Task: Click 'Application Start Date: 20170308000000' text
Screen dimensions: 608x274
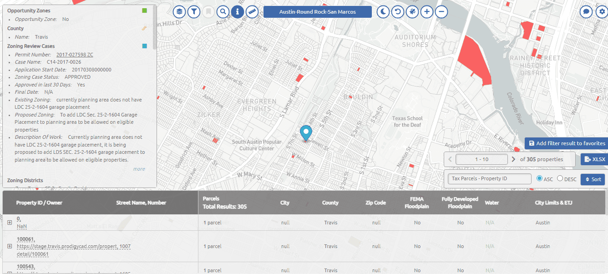Action: [x=63, y=70]
